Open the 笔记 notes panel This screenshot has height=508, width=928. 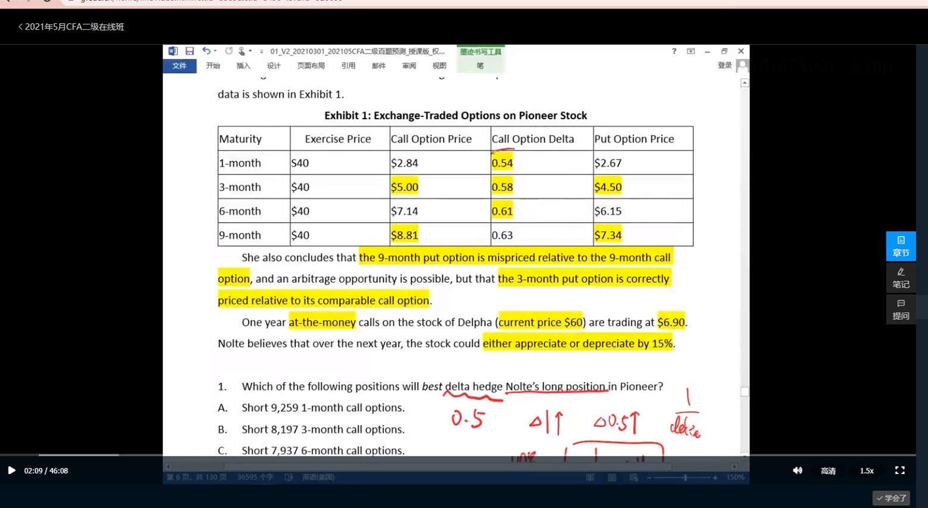[x=901, y=278]
